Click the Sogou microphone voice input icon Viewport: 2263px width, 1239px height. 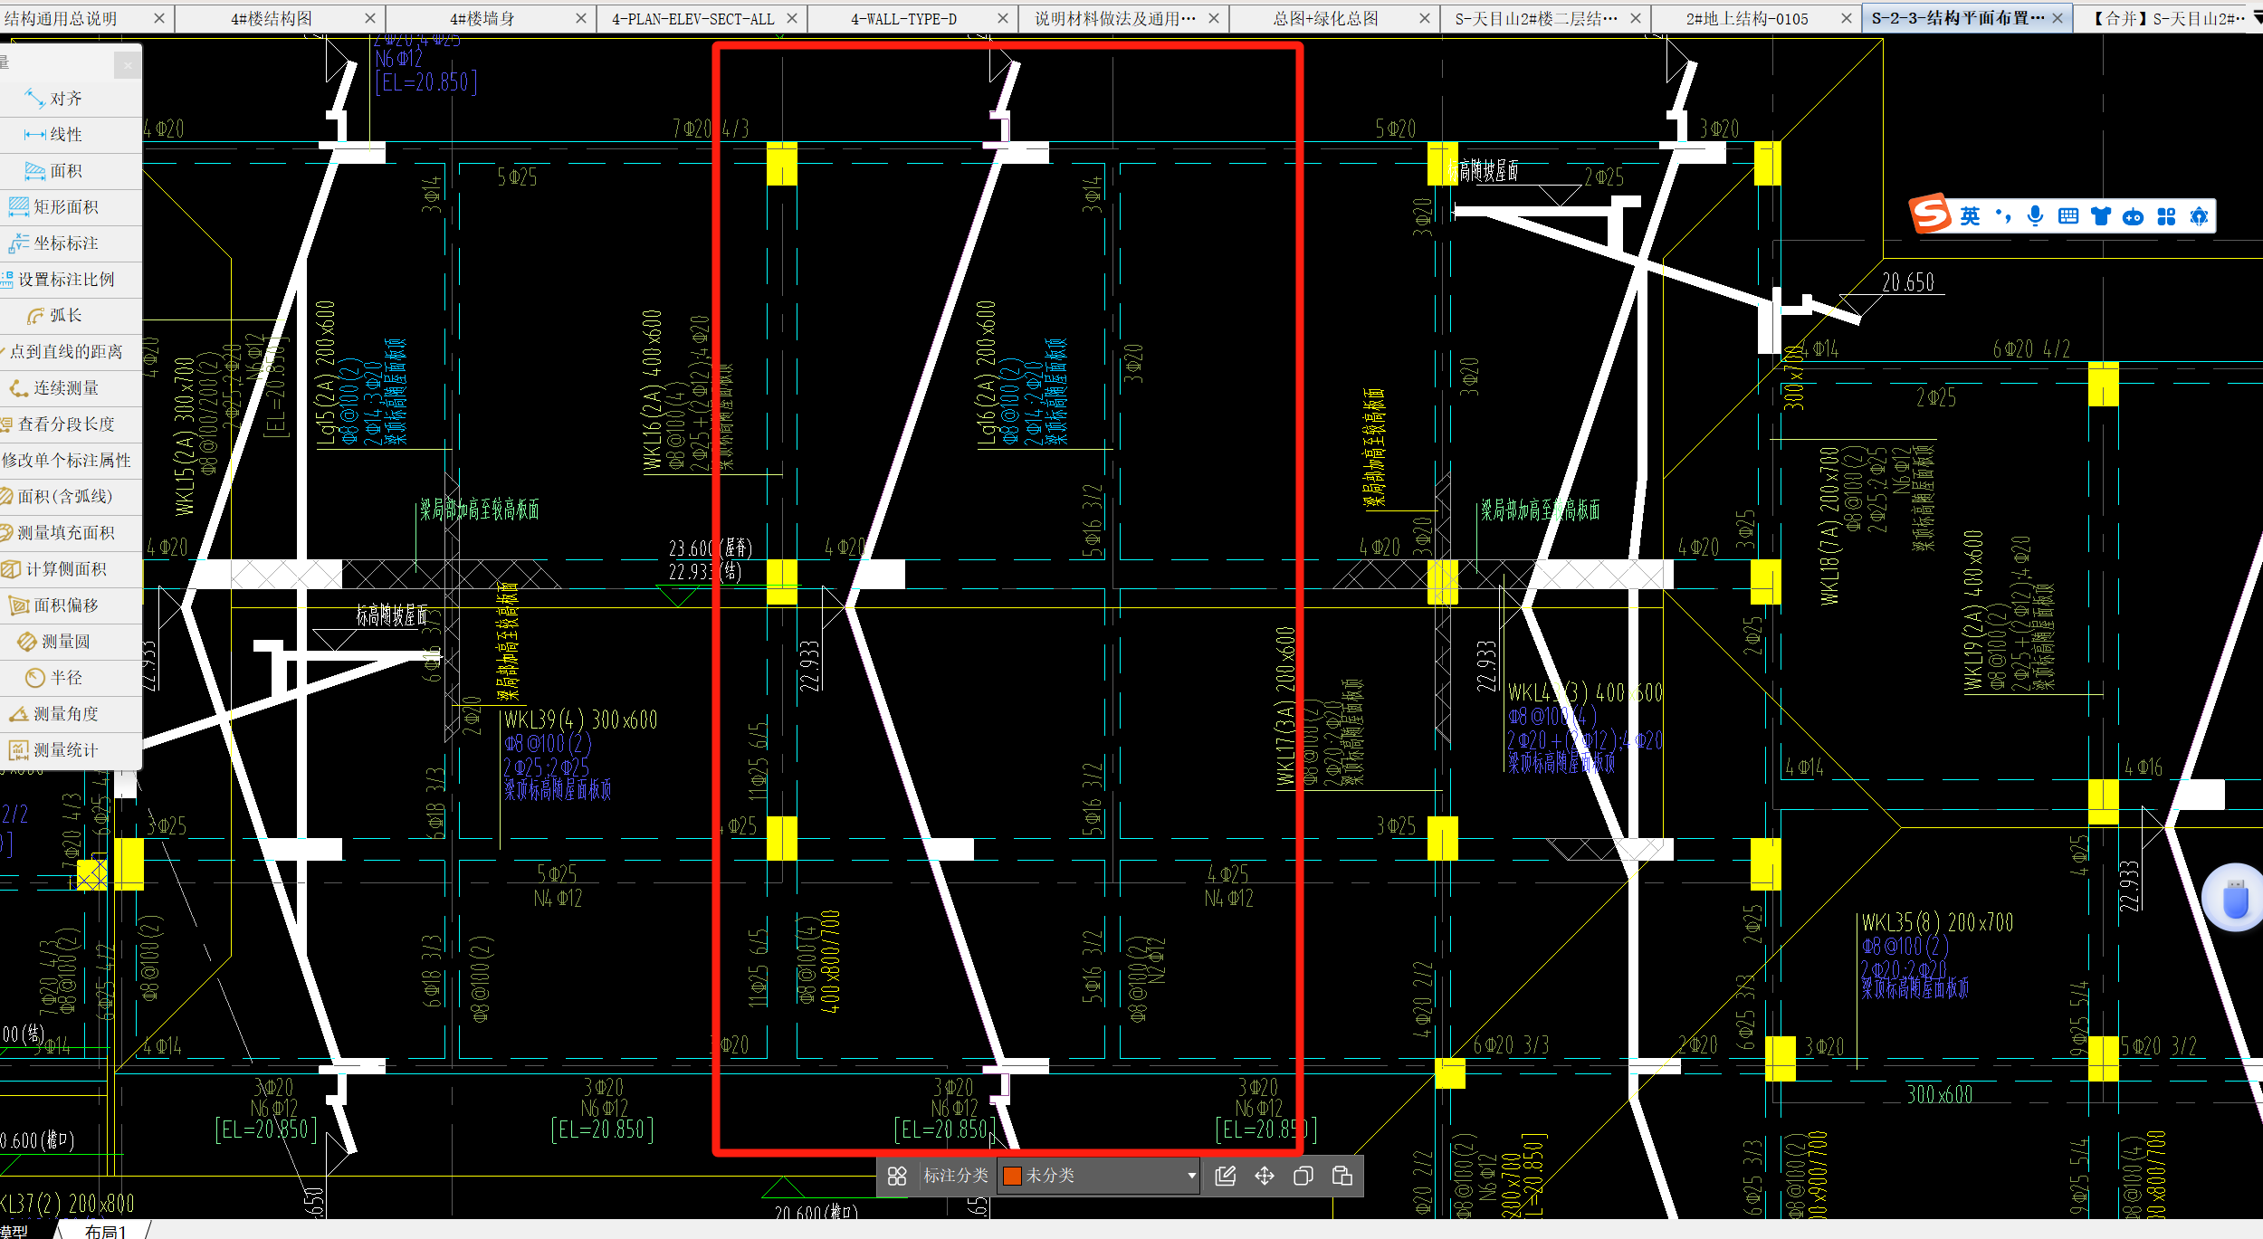[x=2036, y=216]
